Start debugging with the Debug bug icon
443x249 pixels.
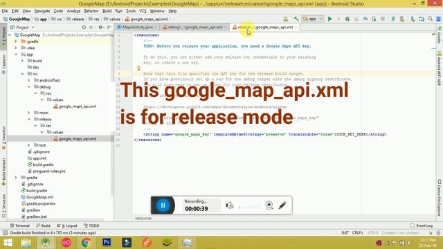(x=347, y=19)
